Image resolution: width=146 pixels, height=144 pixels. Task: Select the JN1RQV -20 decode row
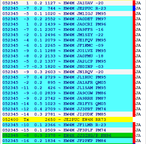(68, 72)
